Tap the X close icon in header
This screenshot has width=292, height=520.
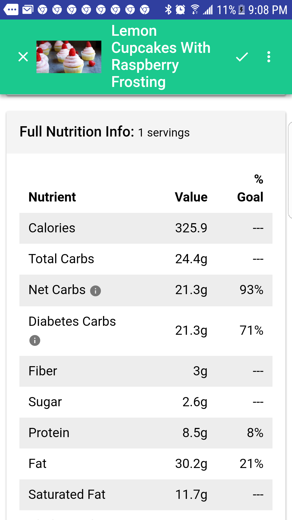(23, 57)
